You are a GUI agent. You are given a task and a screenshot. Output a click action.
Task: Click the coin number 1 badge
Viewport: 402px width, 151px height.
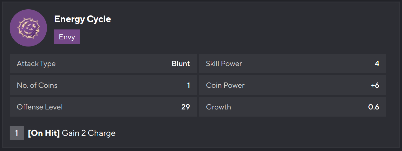[x=16, y=133]
